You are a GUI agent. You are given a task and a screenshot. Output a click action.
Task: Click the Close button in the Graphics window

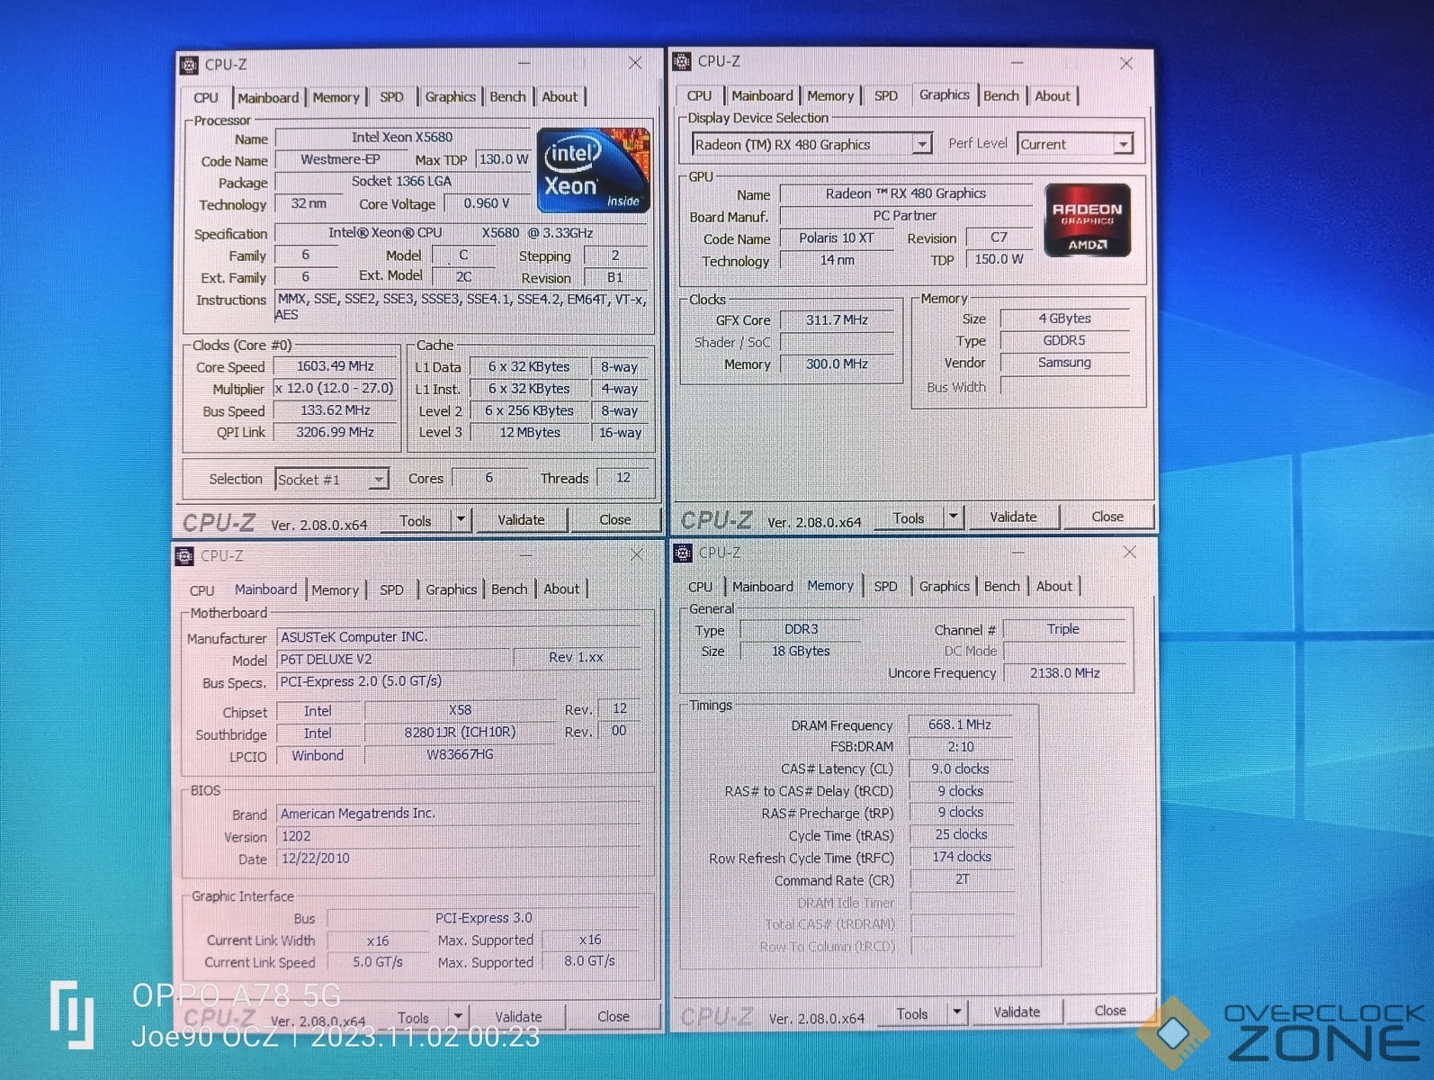(1107, 517)
